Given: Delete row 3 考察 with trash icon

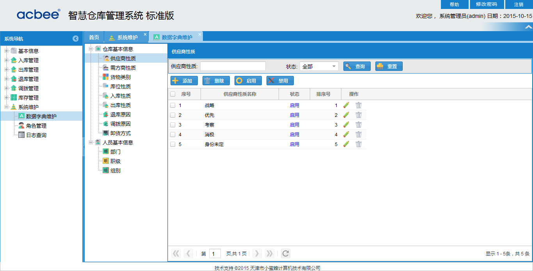Looking at the screenshot, I should 359,125.
